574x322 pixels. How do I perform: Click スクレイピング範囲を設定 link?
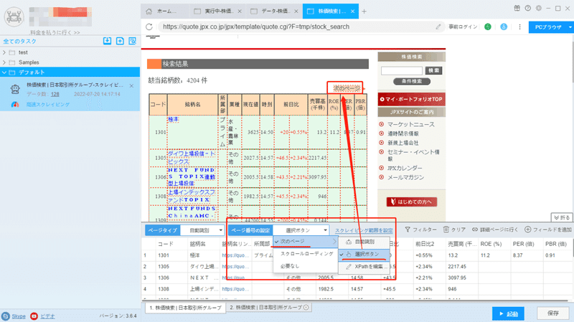click(364, 230)
